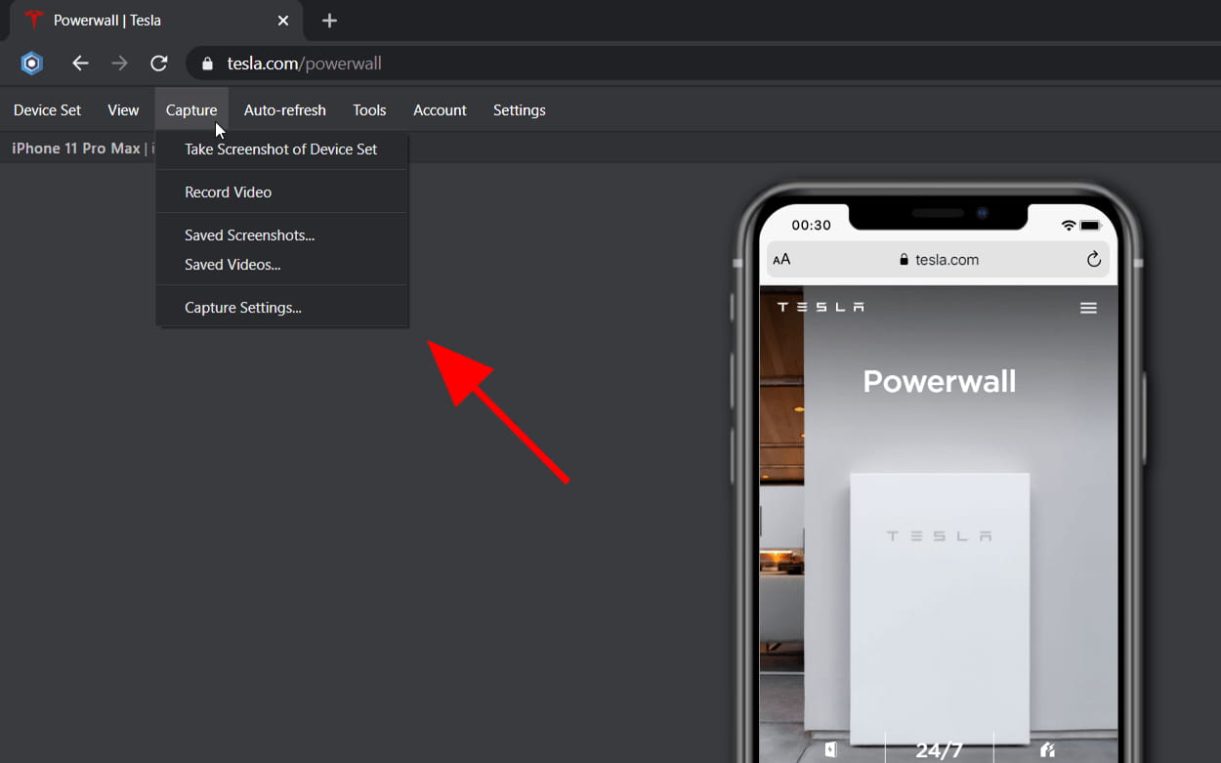Open the Settings menu

coord(520,110)
